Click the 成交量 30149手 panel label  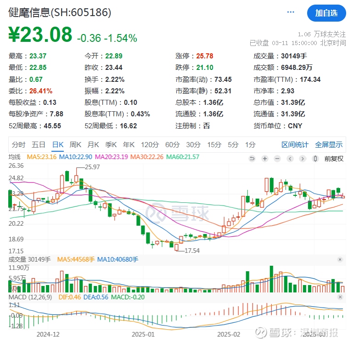(x=29, y=259)
